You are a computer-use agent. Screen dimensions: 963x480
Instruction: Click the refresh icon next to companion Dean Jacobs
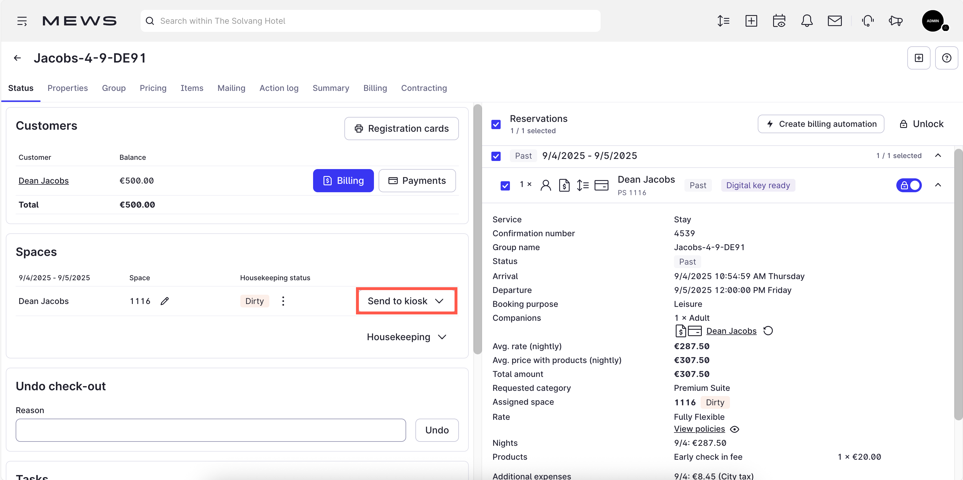(x=768, y=331)
